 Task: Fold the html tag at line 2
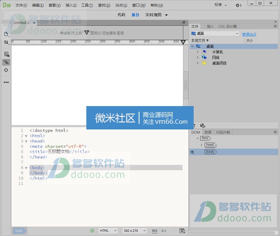[x=26, y=136]
